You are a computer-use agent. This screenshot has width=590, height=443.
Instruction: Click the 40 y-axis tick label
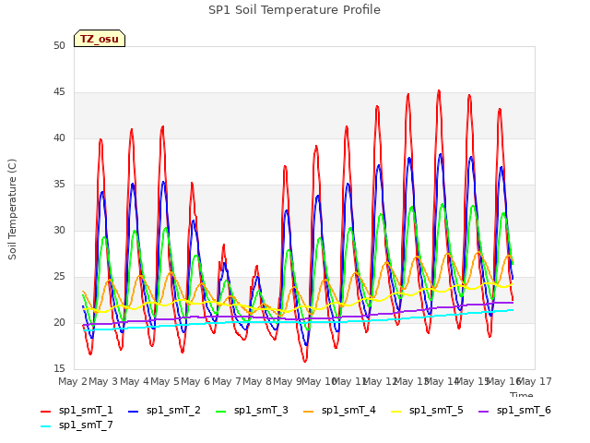(59, 138)
